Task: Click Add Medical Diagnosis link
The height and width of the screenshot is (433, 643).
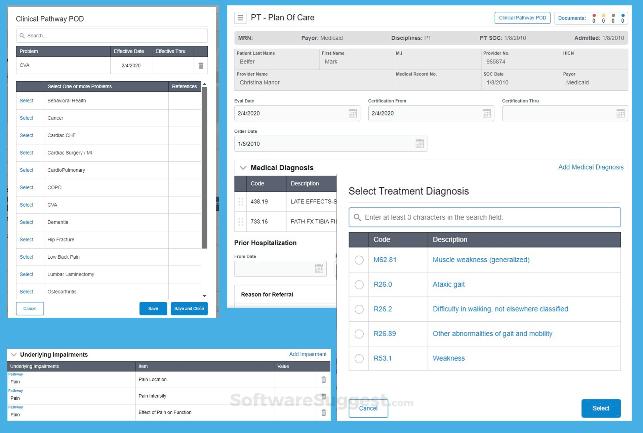Action: point(590,167)
